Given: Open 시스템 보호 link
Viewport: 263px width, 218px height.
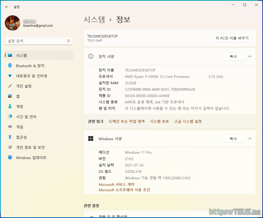Looking at the screenshot, I should [x=159, y=121].
